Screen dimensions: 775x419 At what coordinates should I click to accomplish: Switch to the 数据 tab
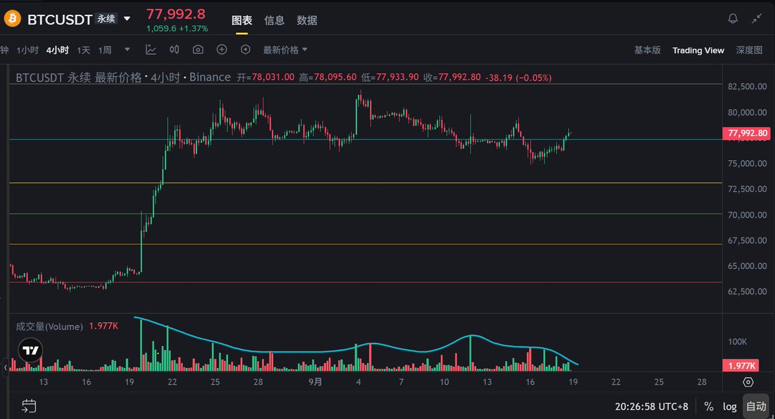(307, 20)
